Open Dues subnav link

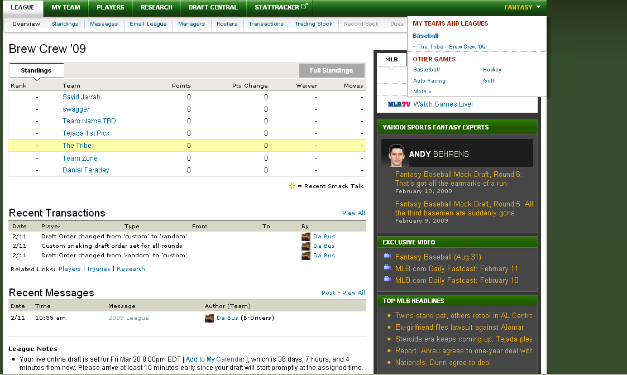pyautogui.click(x=397, y=23)
